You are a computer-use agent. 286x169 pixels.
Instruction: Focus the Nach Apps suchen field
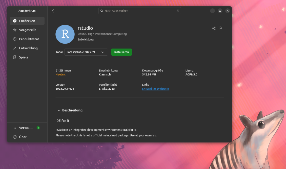point(140,11)
